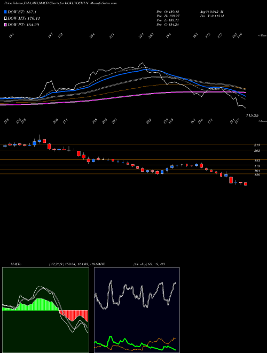
Task: Click the 204 label in the tops row
Action: [x=92, y=36]
